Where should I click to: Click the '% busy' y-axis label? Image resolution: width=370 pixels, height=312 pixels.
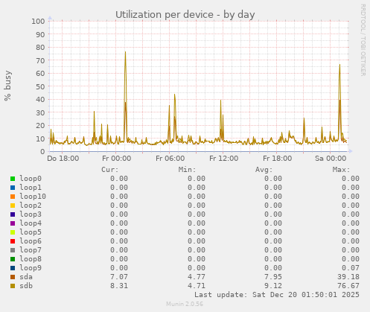click(7, 86)
